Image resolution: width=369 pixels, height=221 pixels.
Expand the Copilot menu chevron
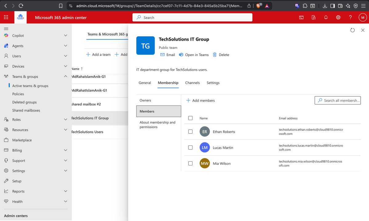(x=65, y=36)
